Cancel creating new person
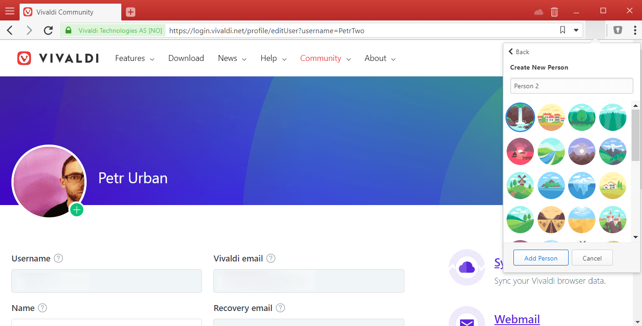This screenshot has width=642, height=326. 592,258
